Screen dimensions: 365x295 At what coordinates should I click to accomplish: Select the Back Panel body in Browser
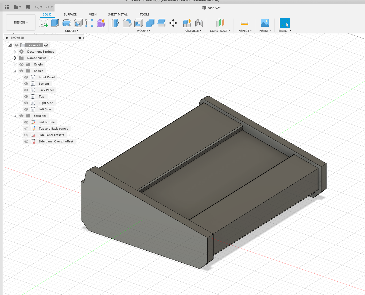[x=46, y=90]
